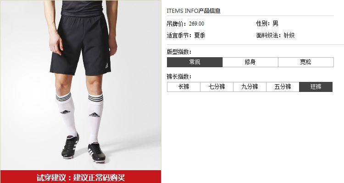Screen dimensions: 344x183
Task: Click the red 试穿建议 banner
Action: [81, 177]
